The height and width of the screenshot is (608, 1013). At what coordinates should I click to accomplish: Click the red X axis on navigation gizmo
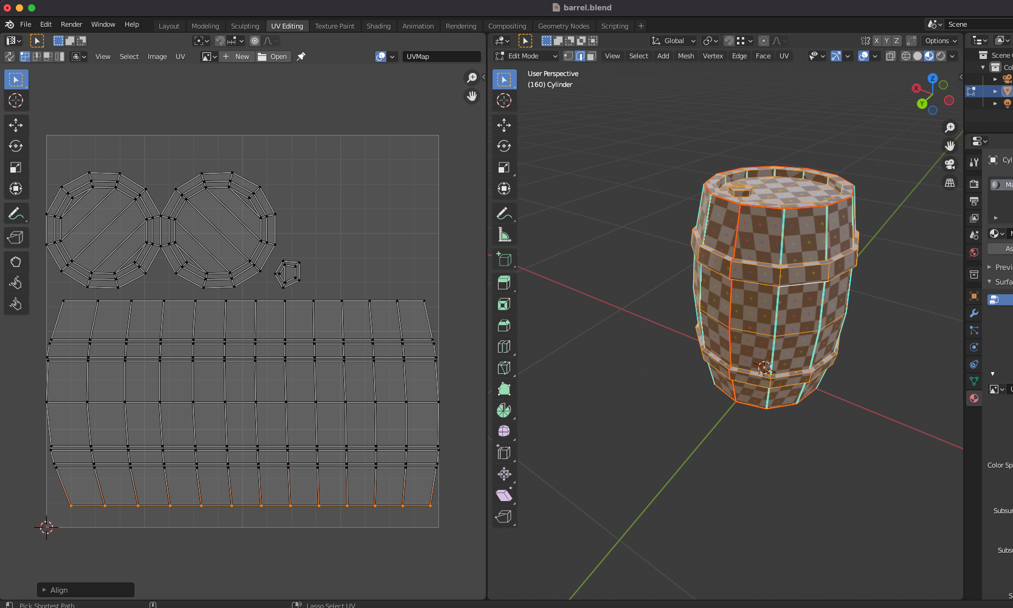tap(916, 89)
